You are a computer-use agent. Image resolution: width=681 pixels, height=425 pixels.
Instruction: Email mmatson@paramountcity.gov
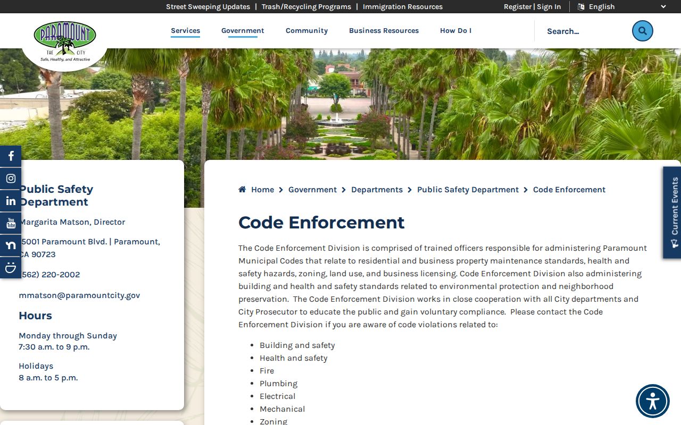[79, 295]
